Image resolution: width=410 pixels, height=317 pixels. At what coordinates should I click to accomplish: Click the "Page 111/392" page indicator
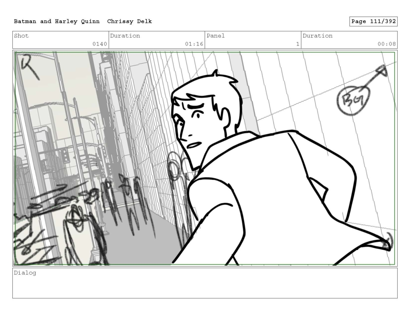point(374,22)
